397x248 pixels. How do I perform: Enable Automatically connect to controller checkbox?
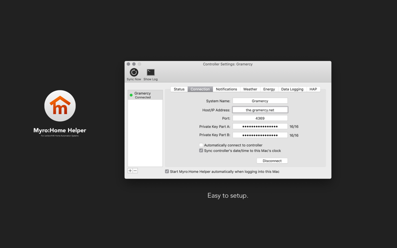tap(201, 145)
